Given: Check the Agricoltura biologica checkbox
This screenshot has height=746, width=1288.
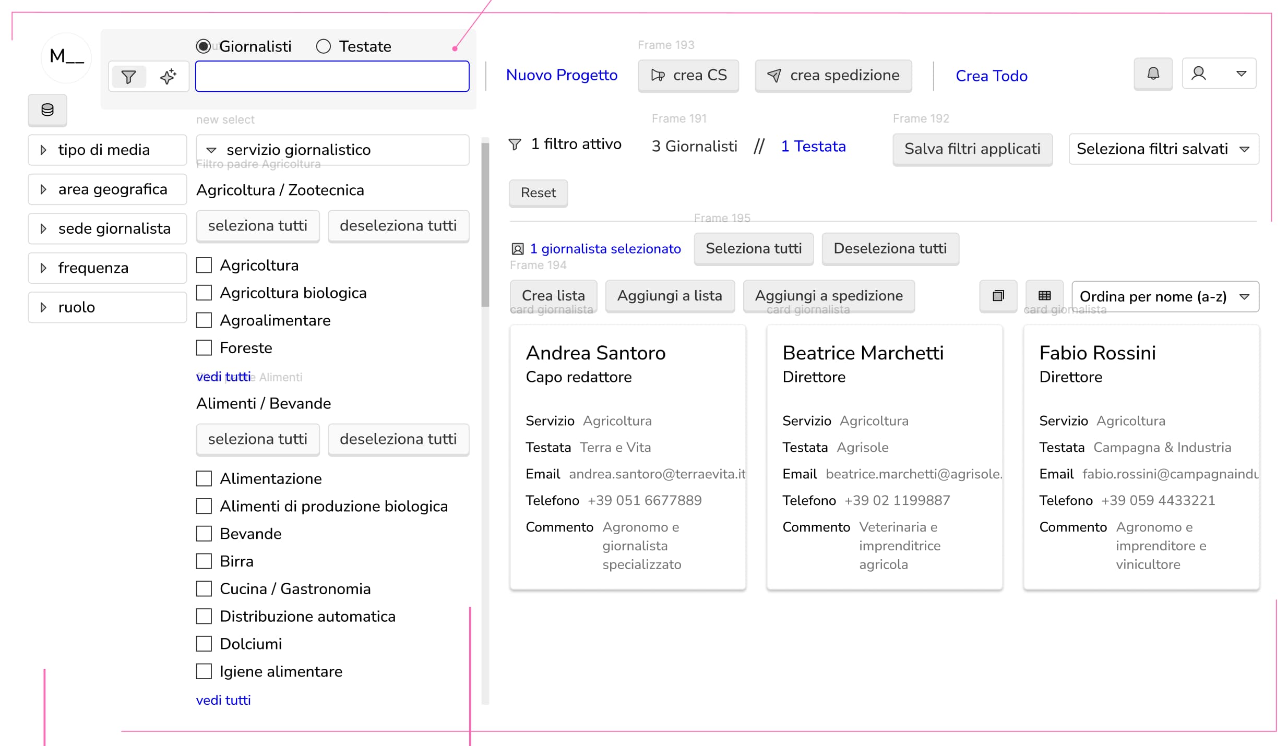Looking at the screenshot, I should [x=204, y=293].
